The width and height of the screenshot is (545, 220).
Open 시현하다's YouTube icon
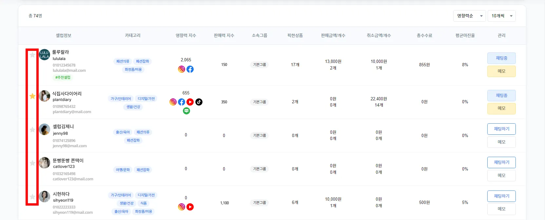(190, 207)
